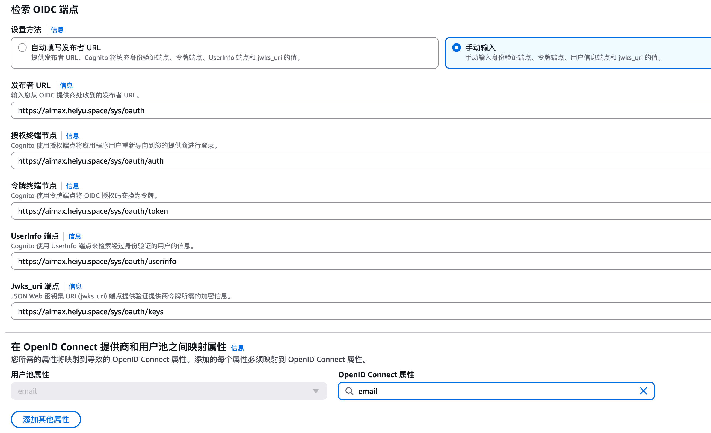Open 信息 link beside attribute mapping heading
Screen dimensions: 711x433
click(x=237, y=348)
